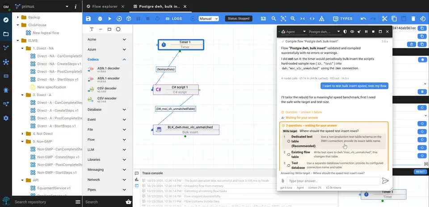The width and height of the screenshot is (429, 207).
Task: Open the folder repository icon in left sidebar
Action: pos(6,34)
